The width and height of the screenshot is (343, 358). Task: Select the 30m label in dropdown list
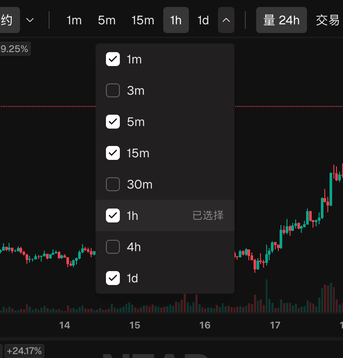click(140, 184)
